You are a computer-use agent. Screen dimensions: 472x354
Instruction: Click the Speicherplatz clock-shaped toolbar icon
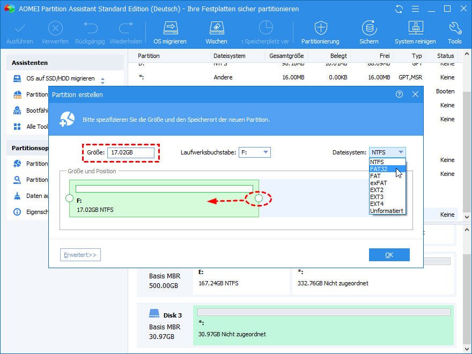[265, 28]
